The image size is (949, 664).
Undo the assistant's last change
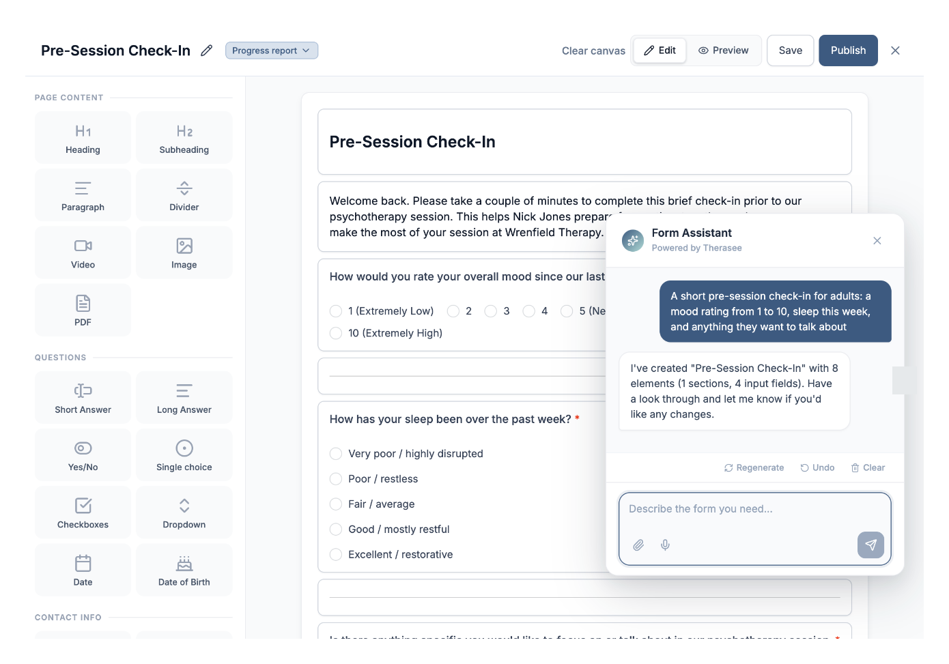click(x=818, y=467)
